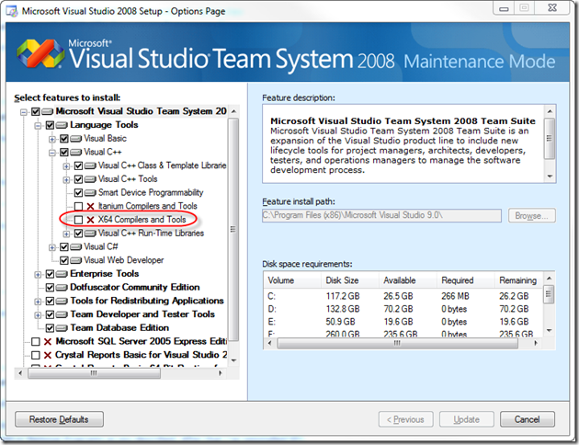Click the Cancel button
The height and width of the screenshot is (445, 579).
click(528, 419)
